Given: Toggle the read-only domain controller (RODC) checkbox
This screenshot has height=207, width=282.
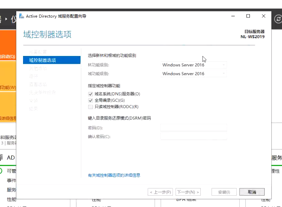Looking at the screenshot, I should (90, 107).
